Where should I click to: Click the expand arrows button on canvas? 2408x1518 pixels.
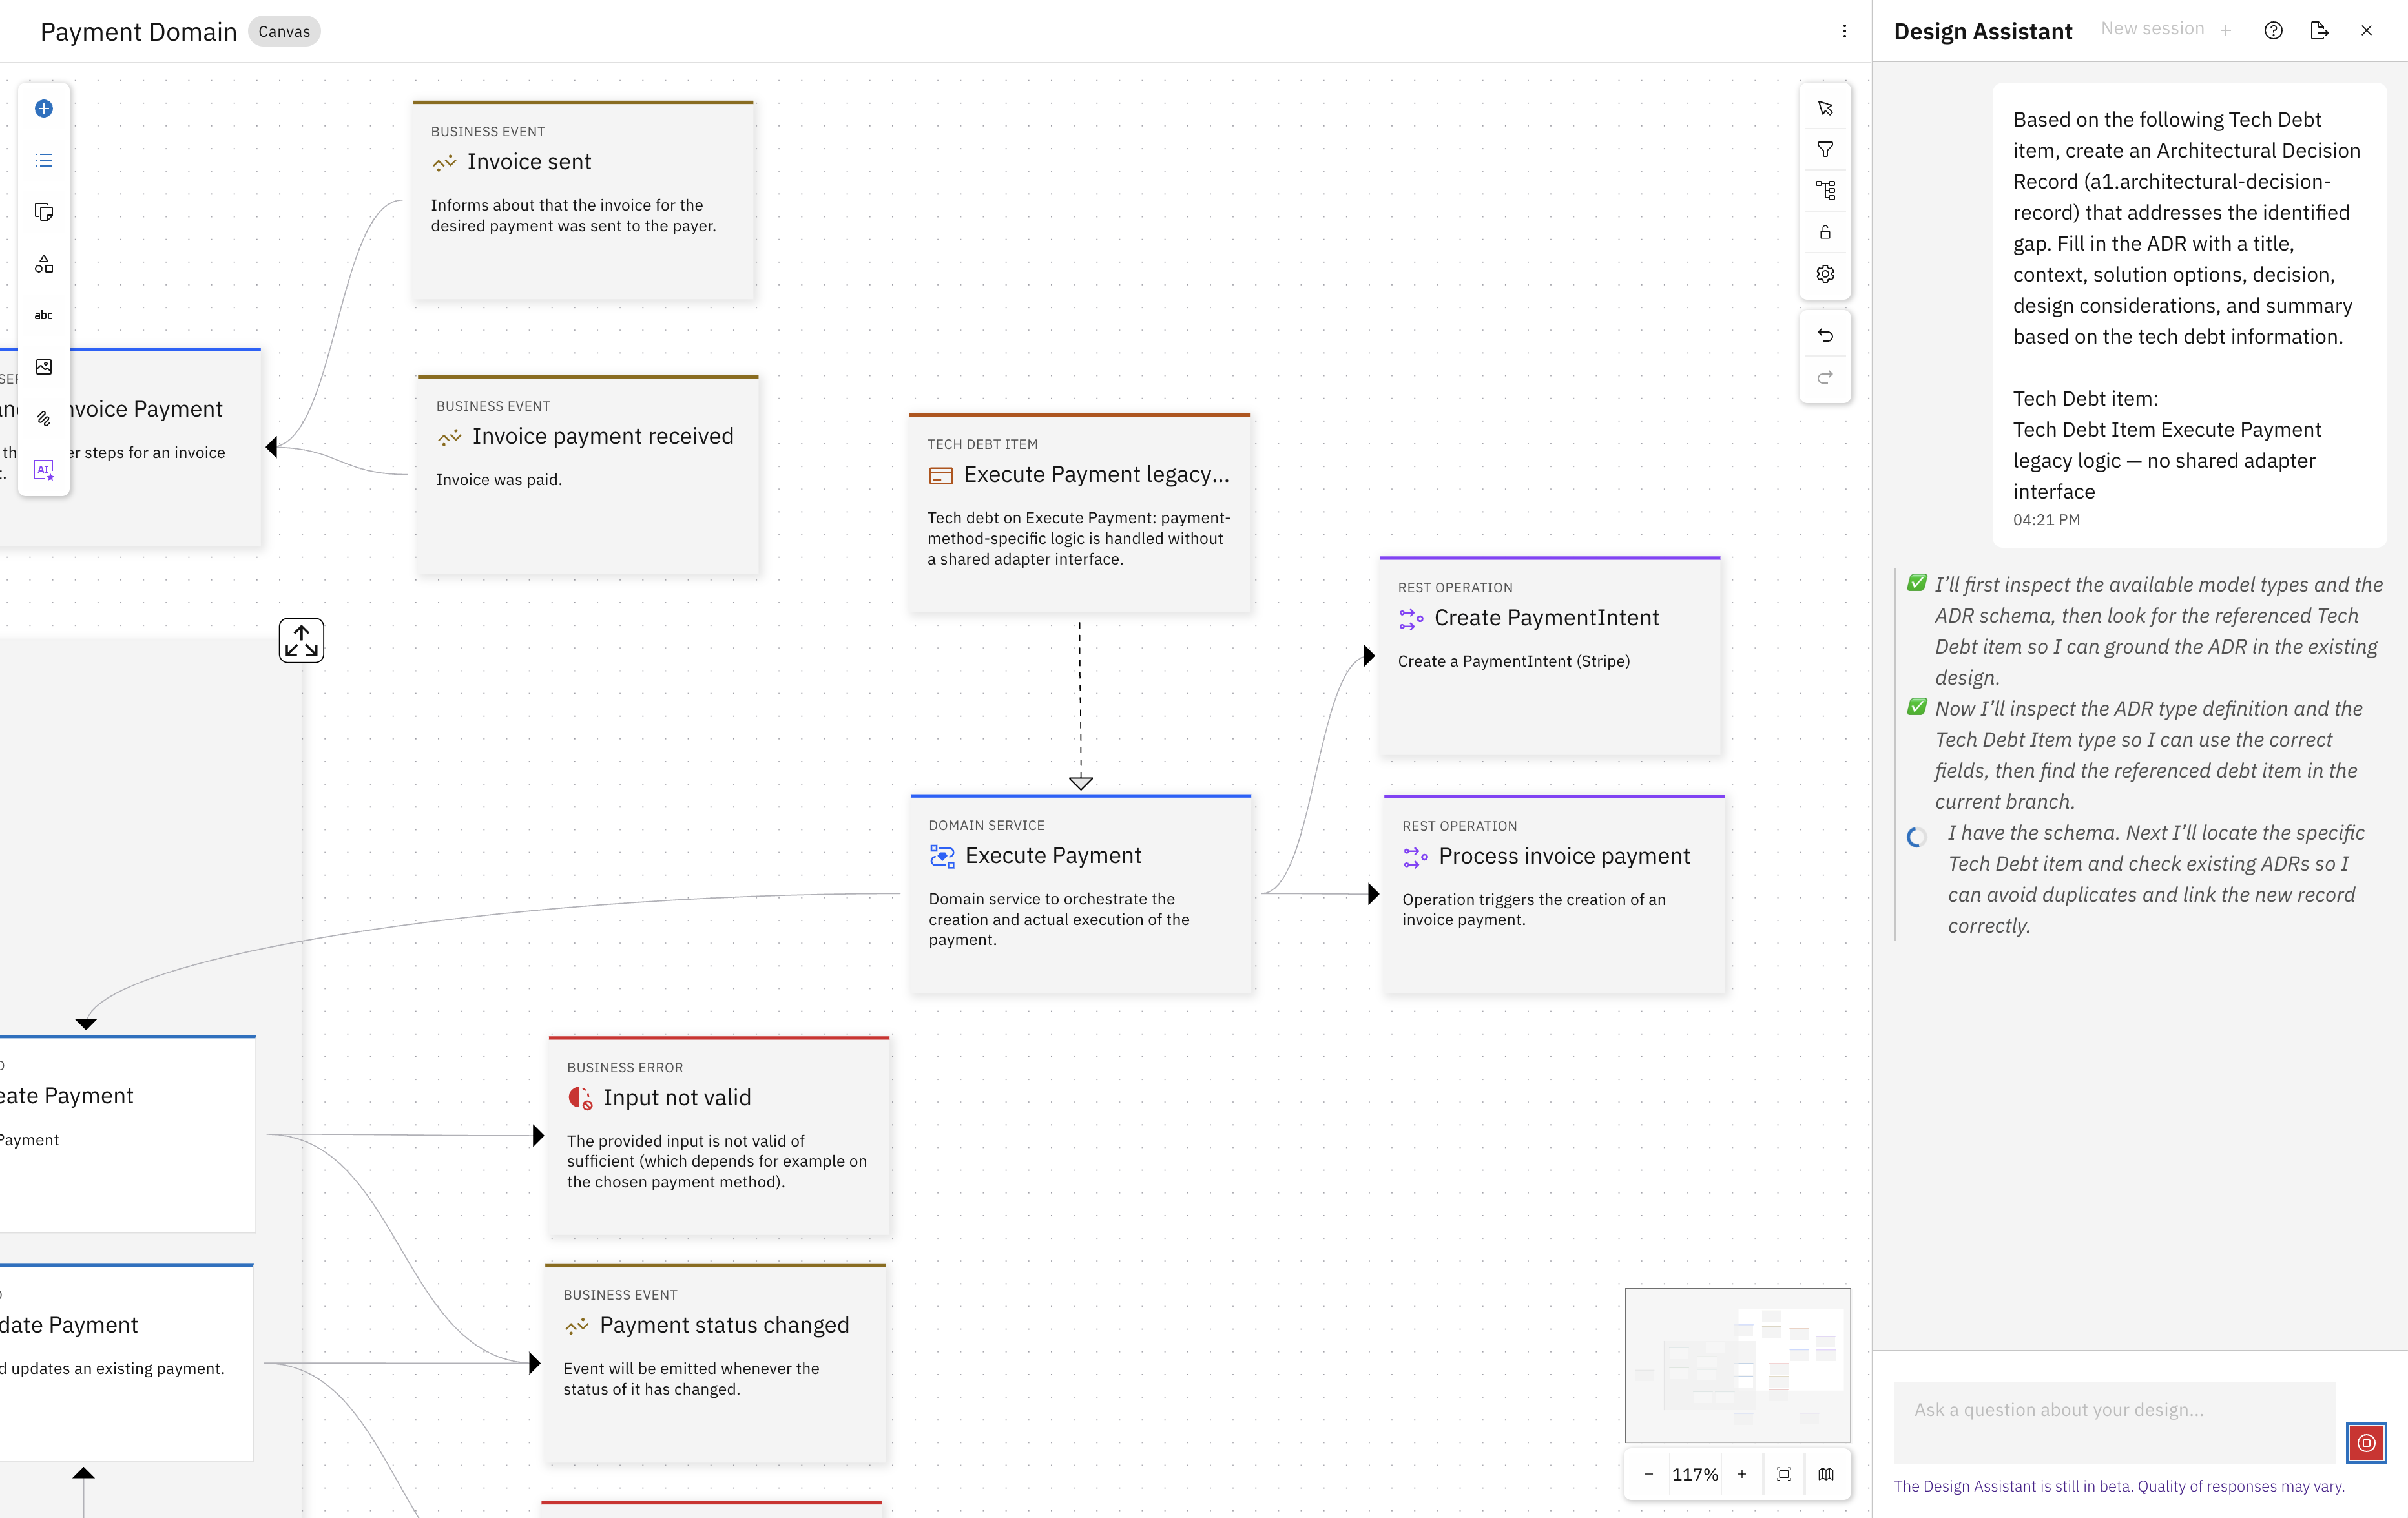301,640
